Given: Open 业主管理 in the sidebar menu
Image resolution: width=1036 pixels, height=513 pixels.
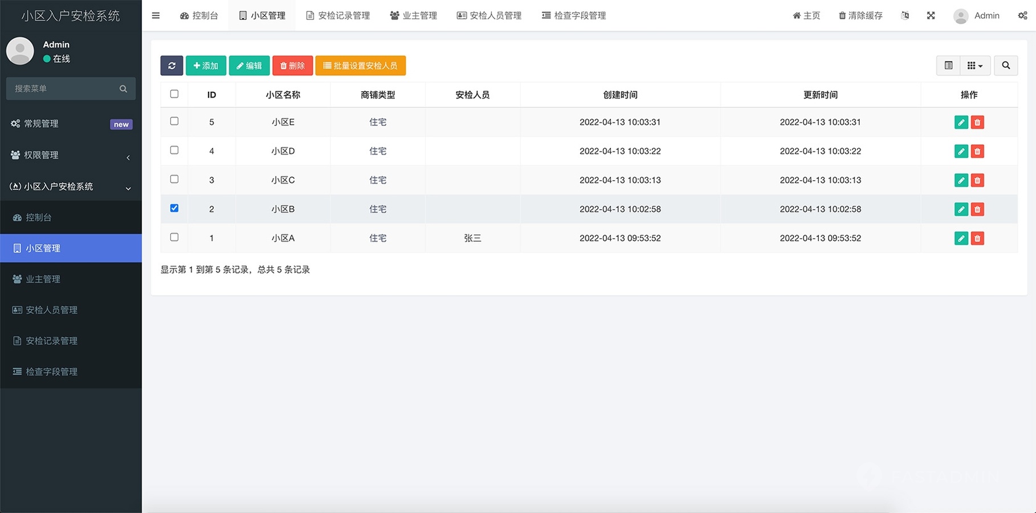Looking at the screenshot, I should pyautogui.click(x=43, y=279).
